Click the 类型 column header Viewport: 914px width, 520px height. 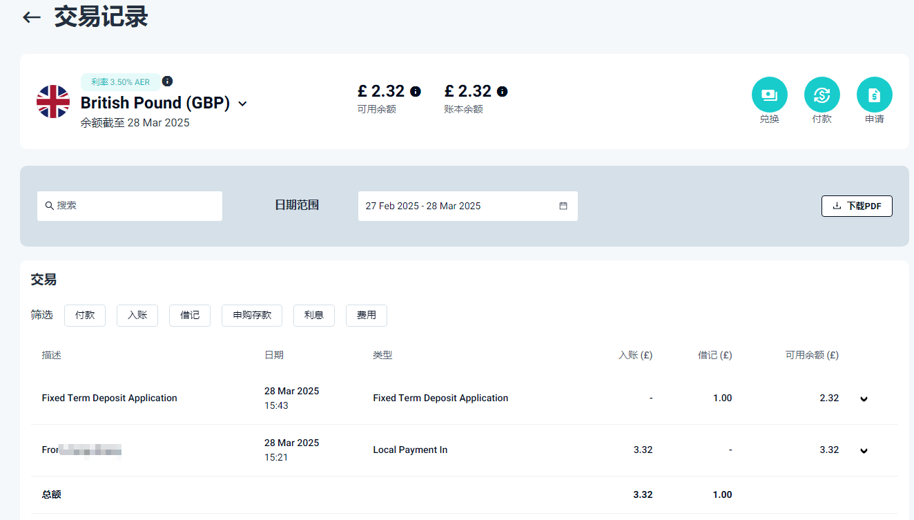pos(382,355)
